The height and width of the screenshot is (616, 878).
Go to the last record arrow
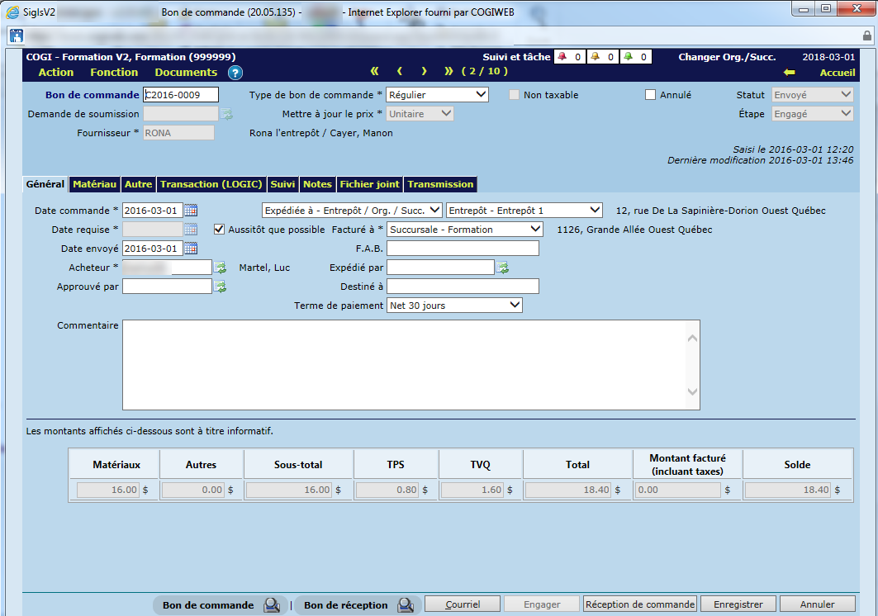click(448, 71)
